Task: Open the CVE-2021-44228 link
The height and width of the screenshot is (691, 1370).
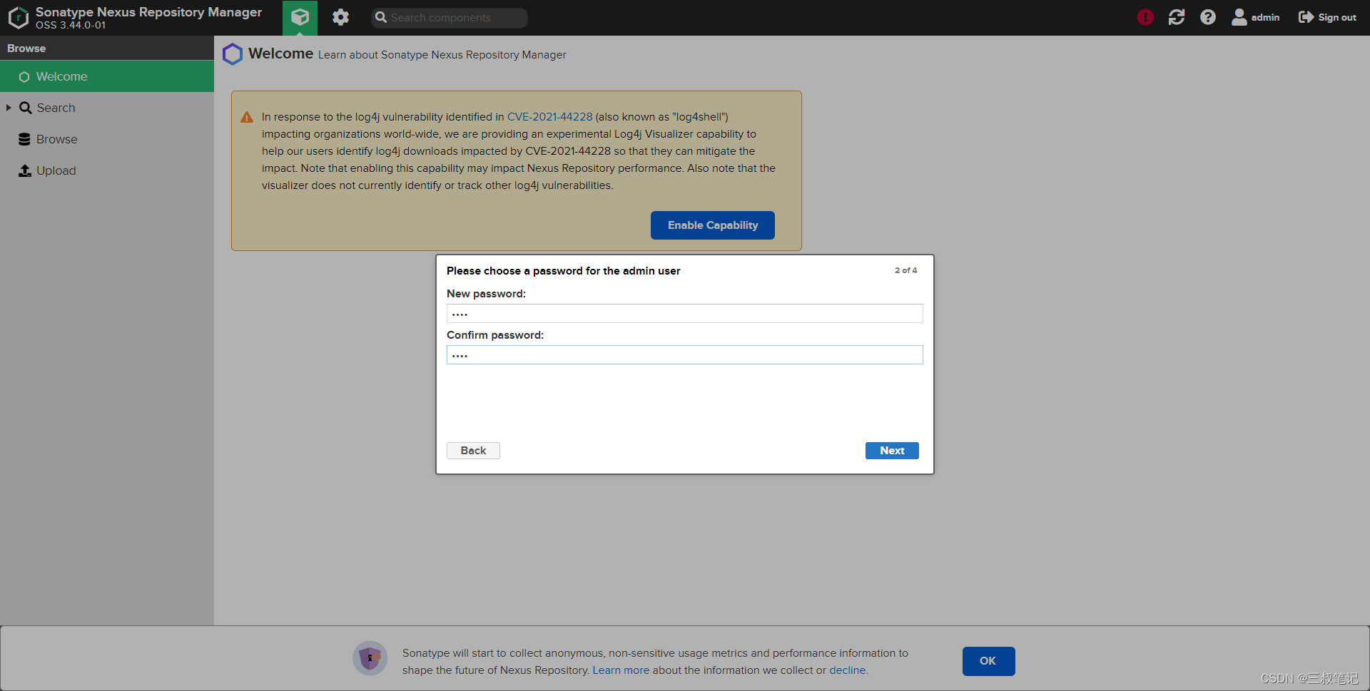Action: coord(549,117)
